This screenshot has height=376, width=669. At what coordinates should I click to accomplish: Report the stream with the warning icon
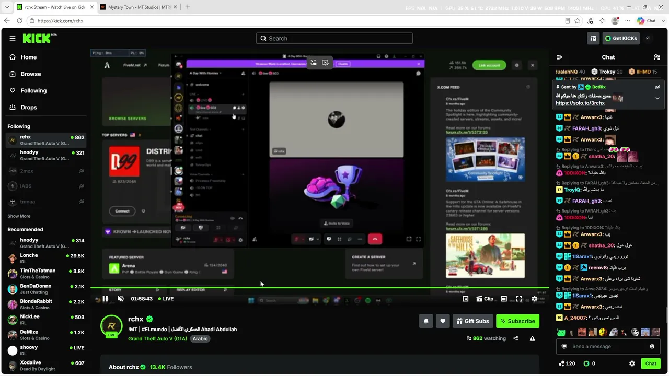click(532, 338)
